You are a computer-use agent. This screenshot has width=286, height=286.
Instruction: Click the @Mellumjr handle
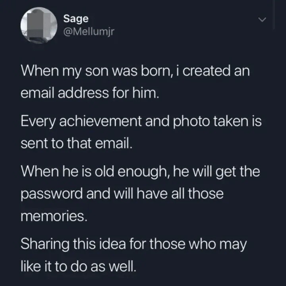(89, 31)
